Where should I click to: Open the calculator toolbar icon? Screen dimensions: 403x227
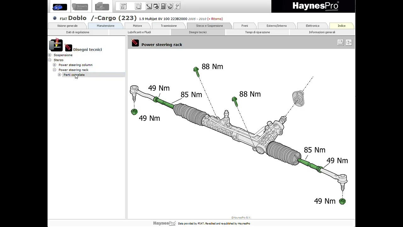click(x=163, y=6)
